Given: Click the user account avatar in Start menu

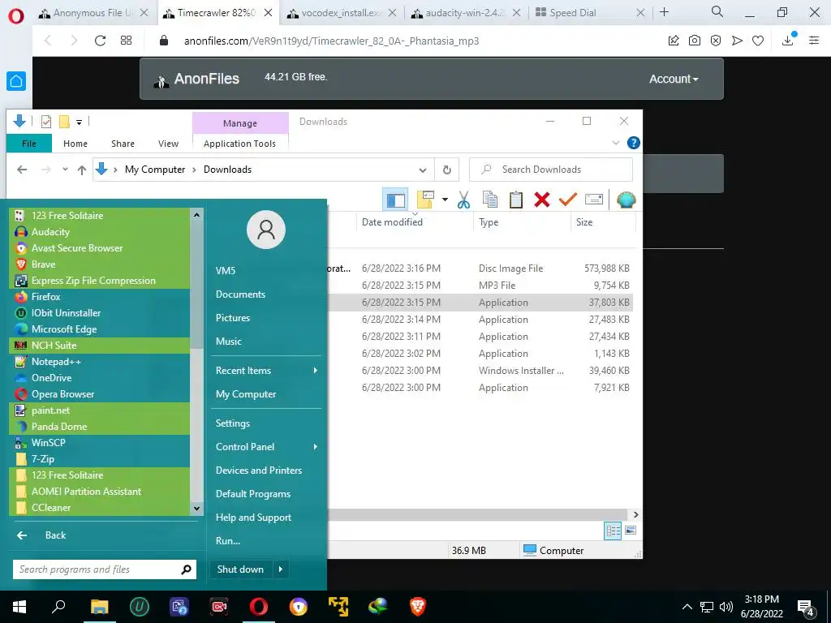Looking at the screenshot, I should [x=266, y=230].
